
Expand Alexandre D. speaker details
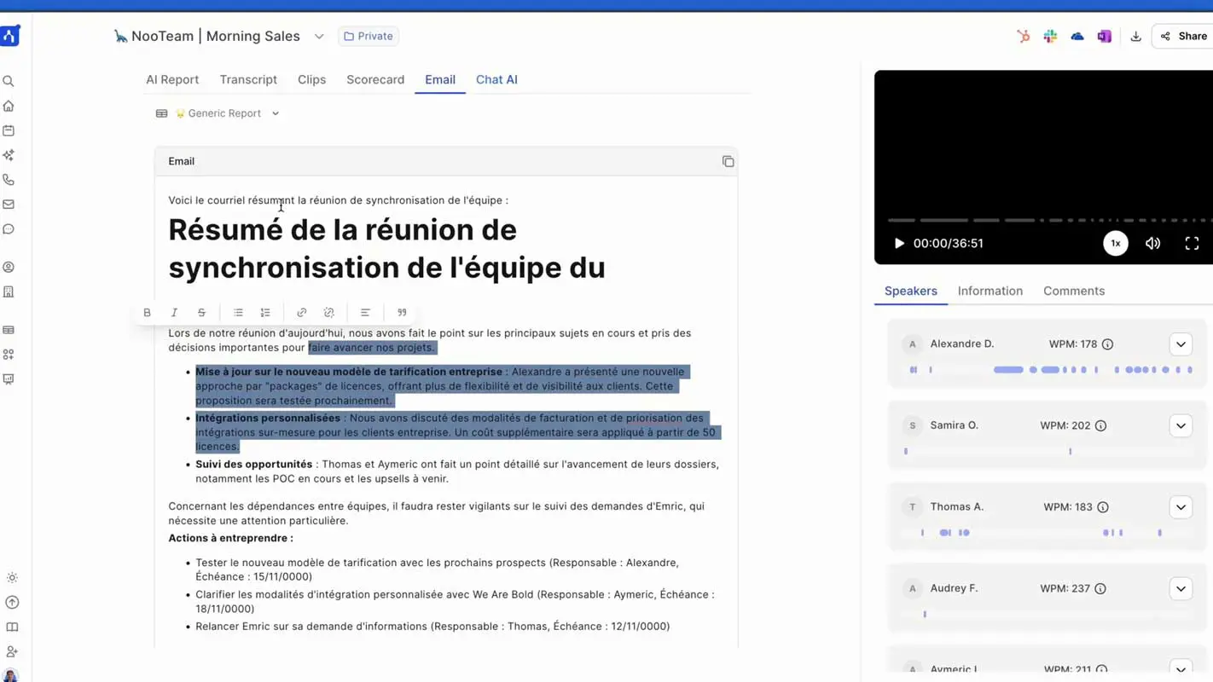[x=1180, y=344]
